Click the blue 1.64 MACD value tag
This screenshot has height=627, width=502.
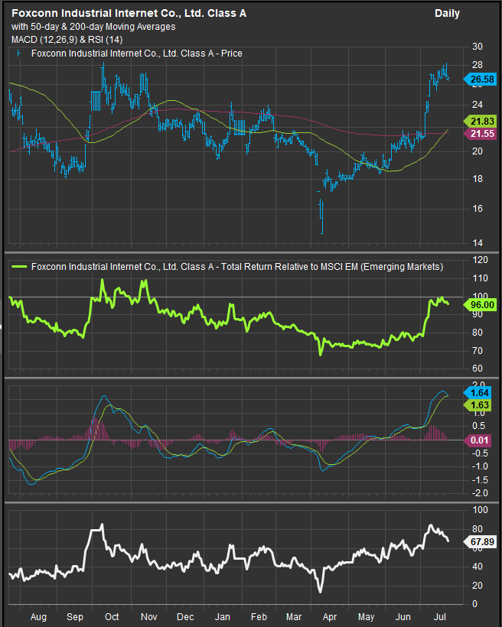tap(481, 391)
